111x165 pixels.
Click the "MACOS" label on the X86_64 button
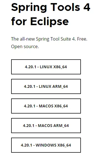pyautogui.click(x=46, y=106)
